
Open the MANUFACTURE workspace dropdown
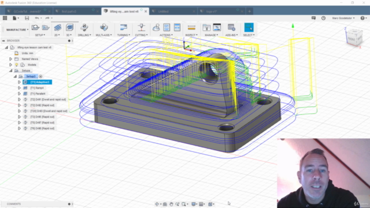17,29
